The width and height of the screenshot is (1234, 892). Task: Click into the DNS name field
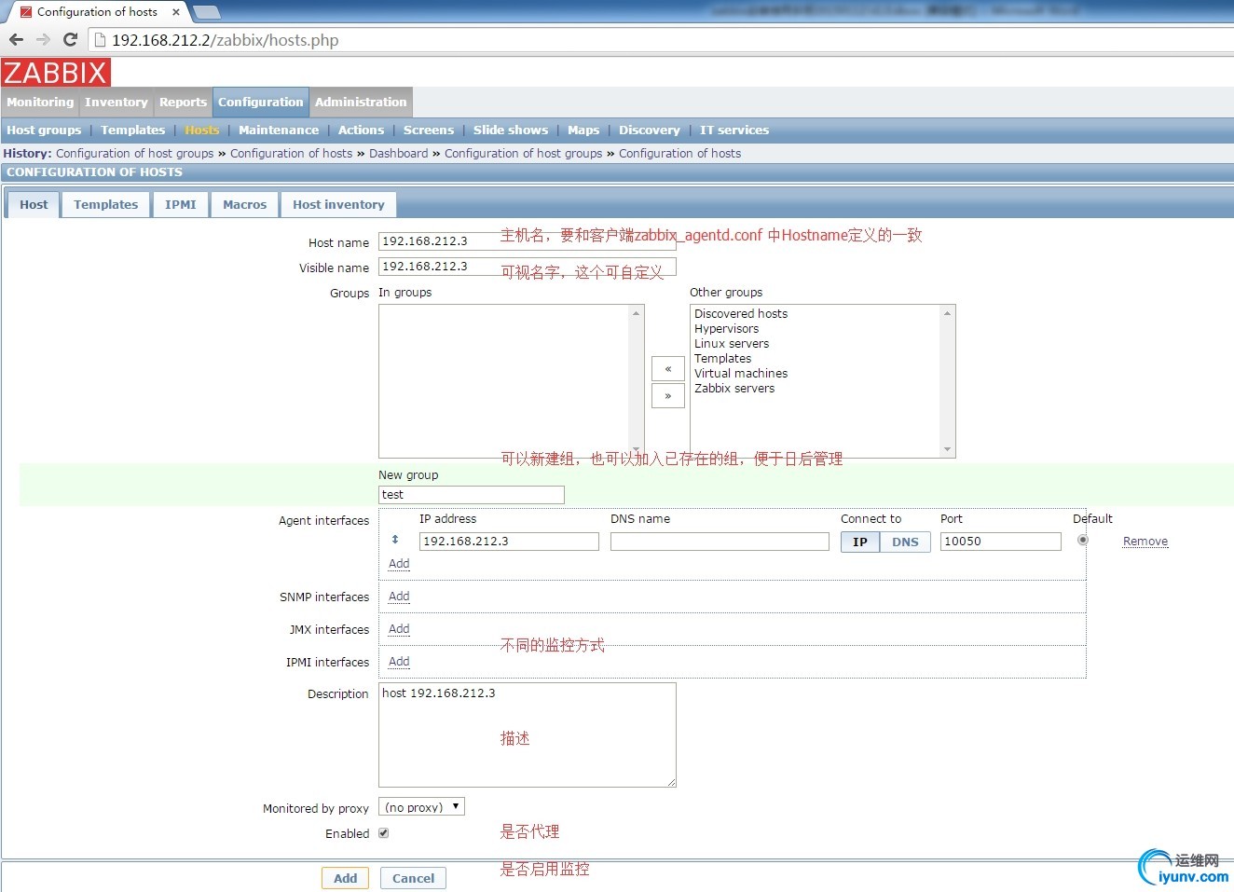(x=720, y=542)
